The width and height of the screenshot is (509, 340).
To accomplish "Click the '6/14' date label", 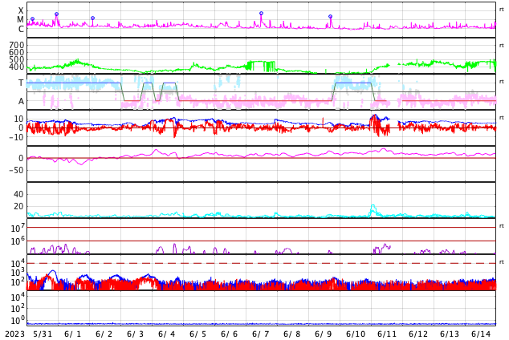I will click(481, 334).
